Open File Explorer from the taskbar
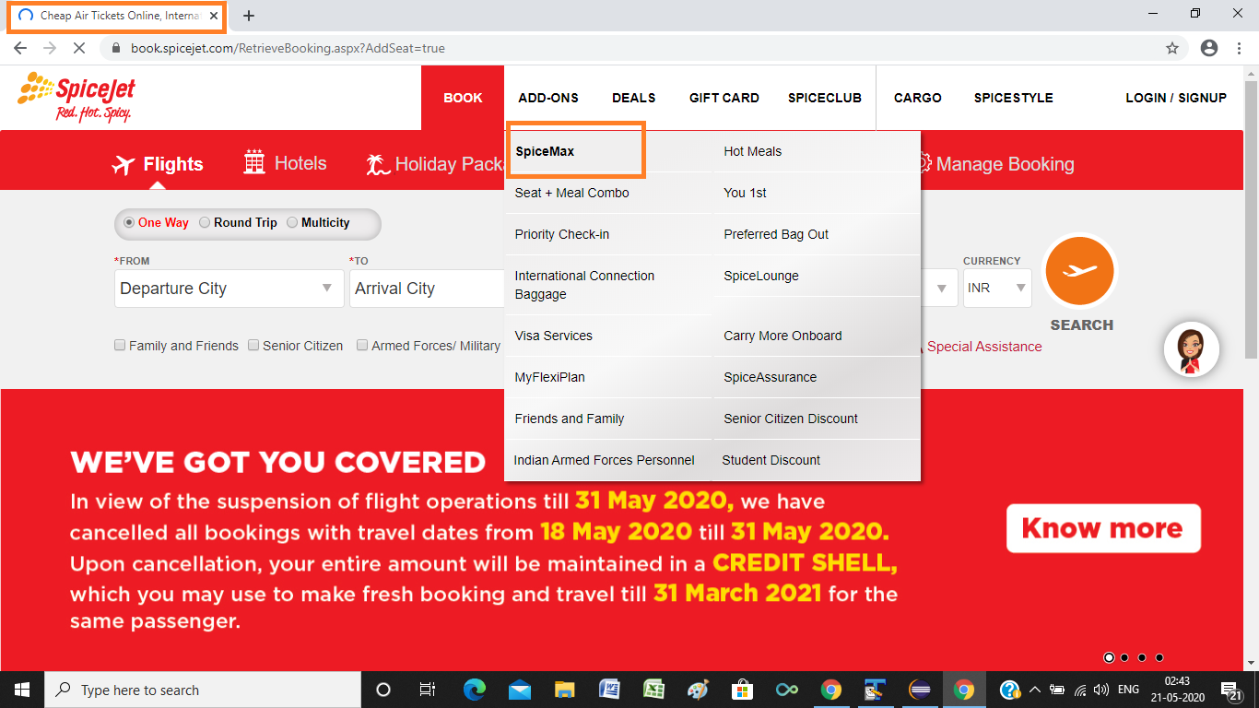The image size is (1259, 708). coord(564,690)
